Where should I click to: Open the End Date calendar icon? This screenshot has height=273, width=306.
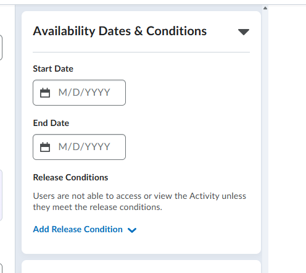(45, 147)
